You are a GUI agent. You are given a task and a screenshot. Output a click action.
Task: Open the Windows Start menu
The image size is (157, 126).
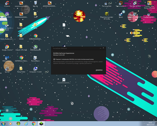(4, 123)
